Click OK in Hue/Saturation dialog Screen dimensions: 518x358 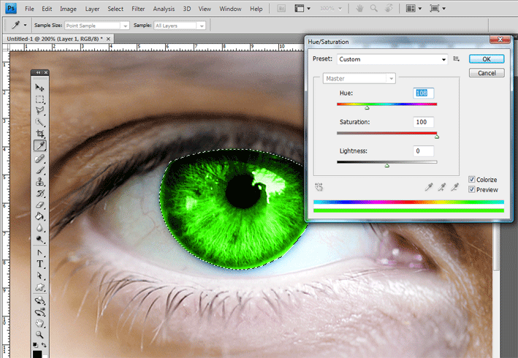coord(487,59)
